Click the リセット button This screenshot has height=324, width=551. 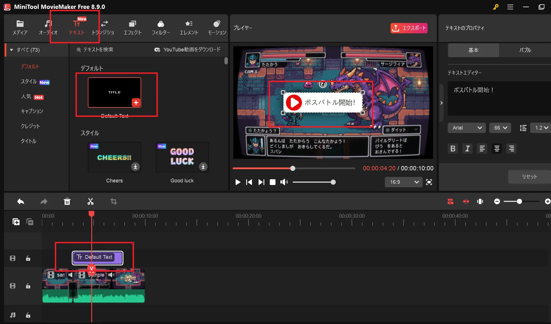click(x=529, y=177)
